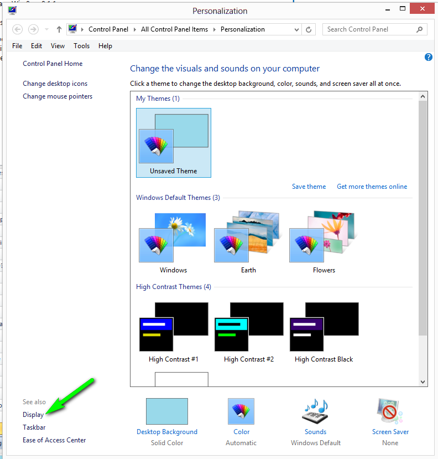Click the Desktop Background color swatch
438x459 pixels.
coord(167,411)
